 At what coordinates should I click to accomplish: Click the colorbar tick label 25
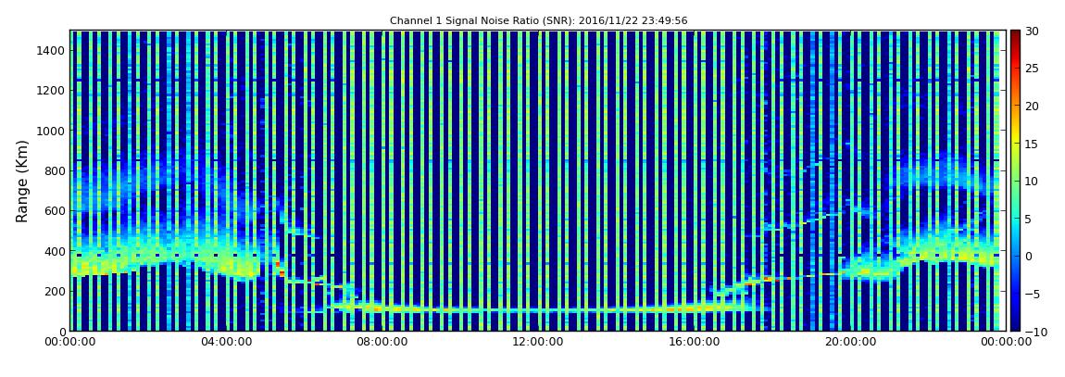(x=1032, y=69)
